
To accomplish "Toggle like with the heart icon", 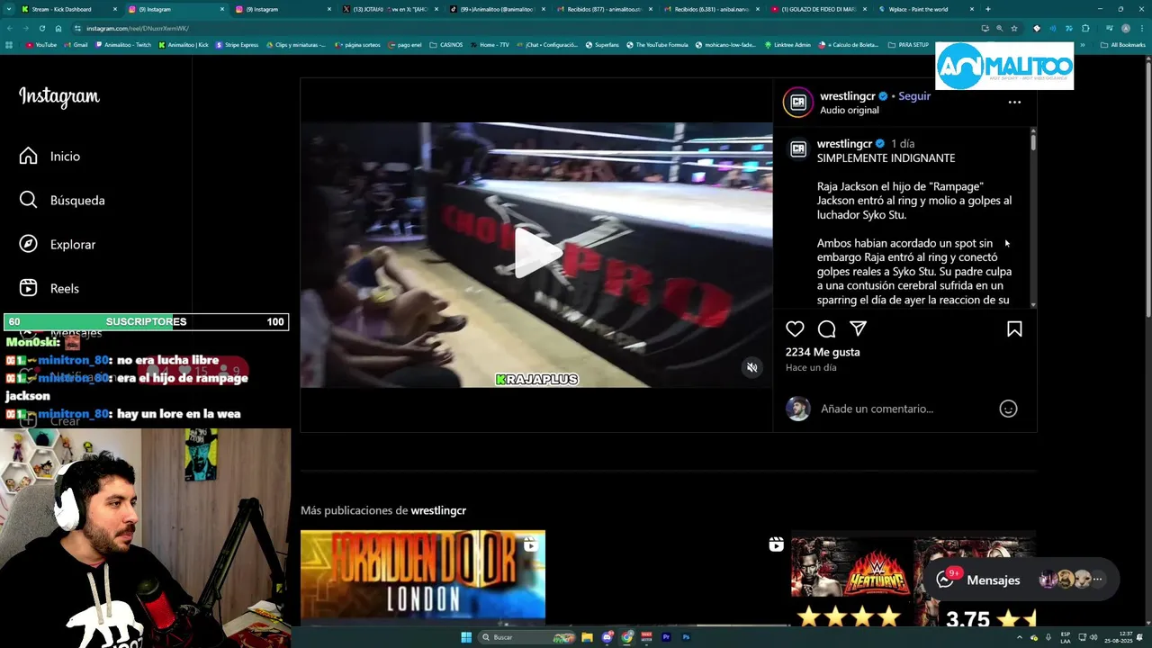I will coord(795,329).
